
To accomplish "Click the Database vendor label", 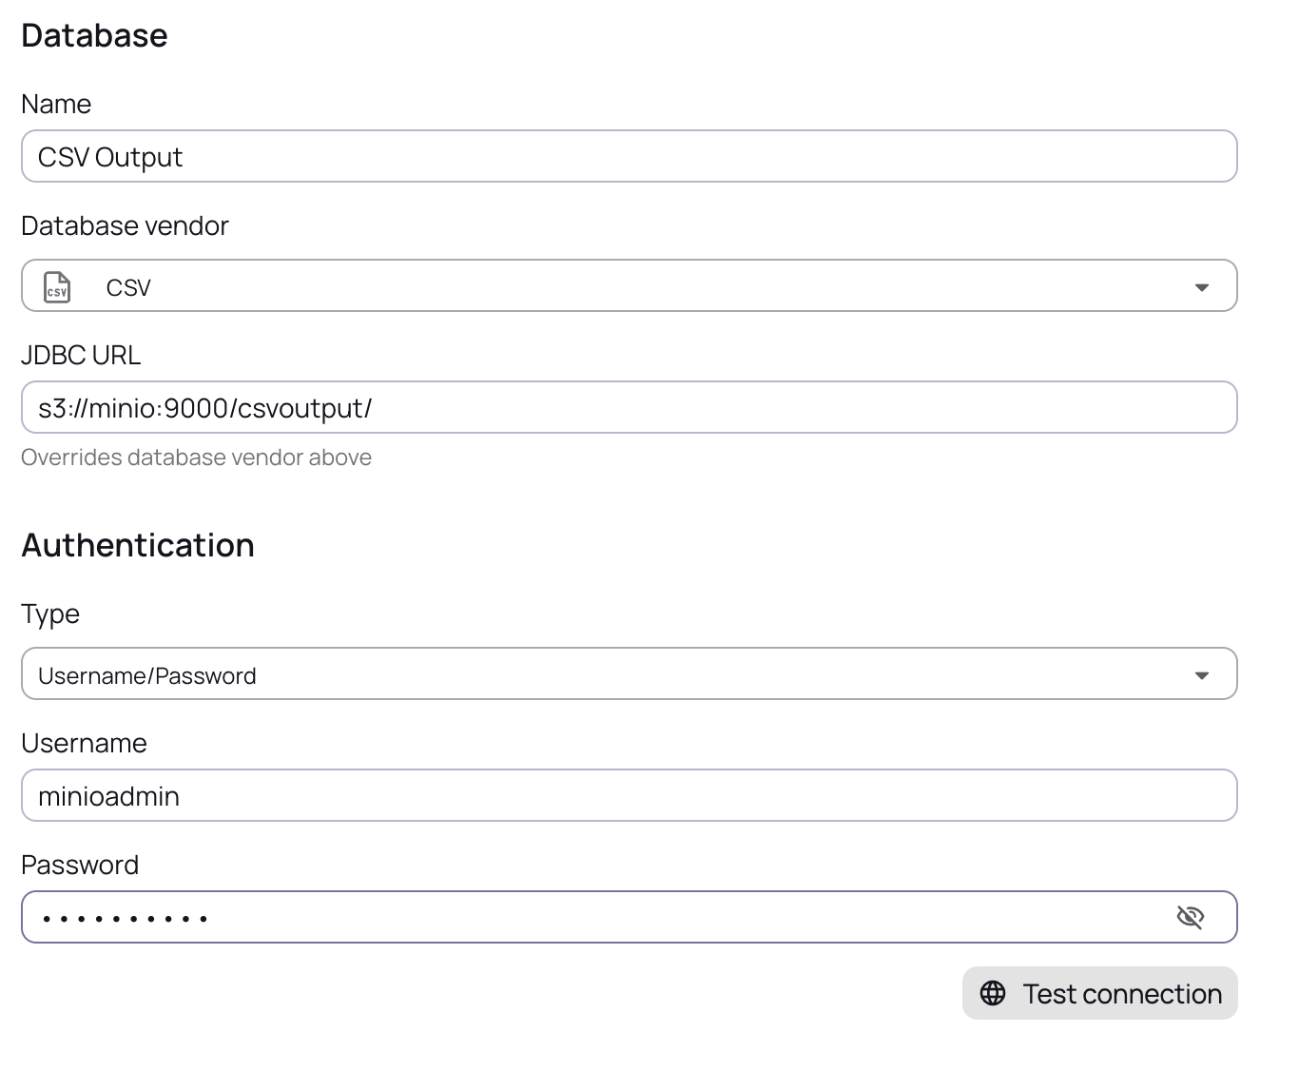I will (x=125, y=225).
